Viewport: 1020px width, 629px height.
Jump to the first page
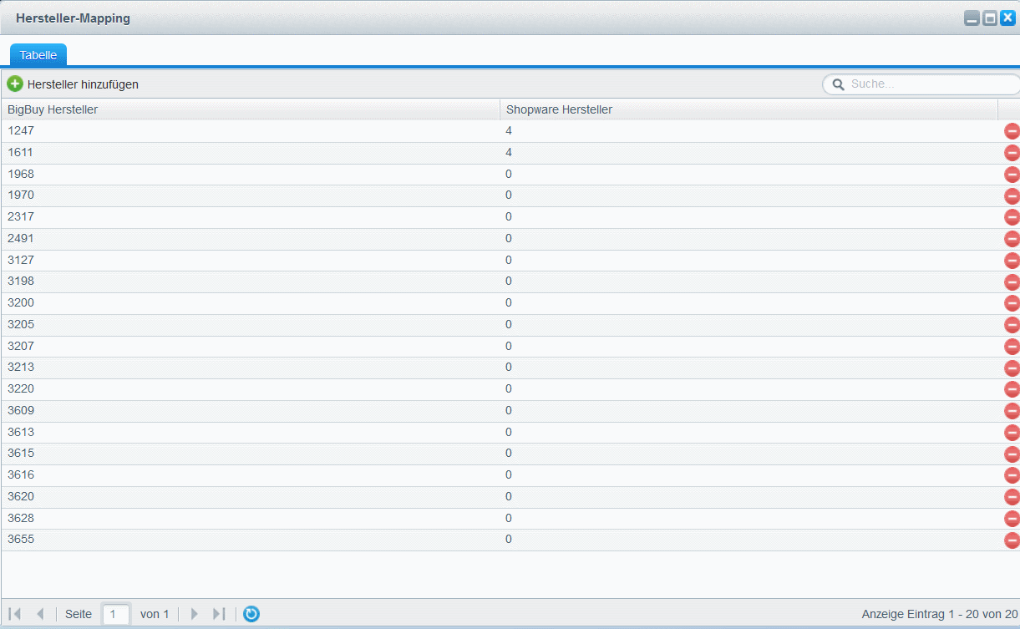[x=15, y=614]
